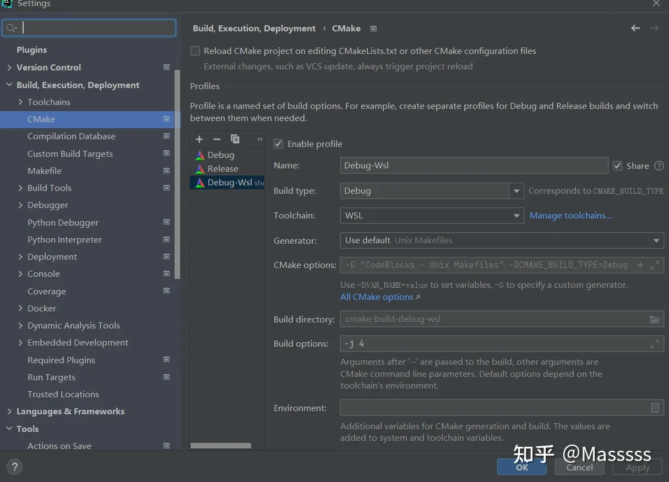Expand the Console tree node
Image resolution: width=669 pixels, height=482 pixels.
click(x=20, y=273)
